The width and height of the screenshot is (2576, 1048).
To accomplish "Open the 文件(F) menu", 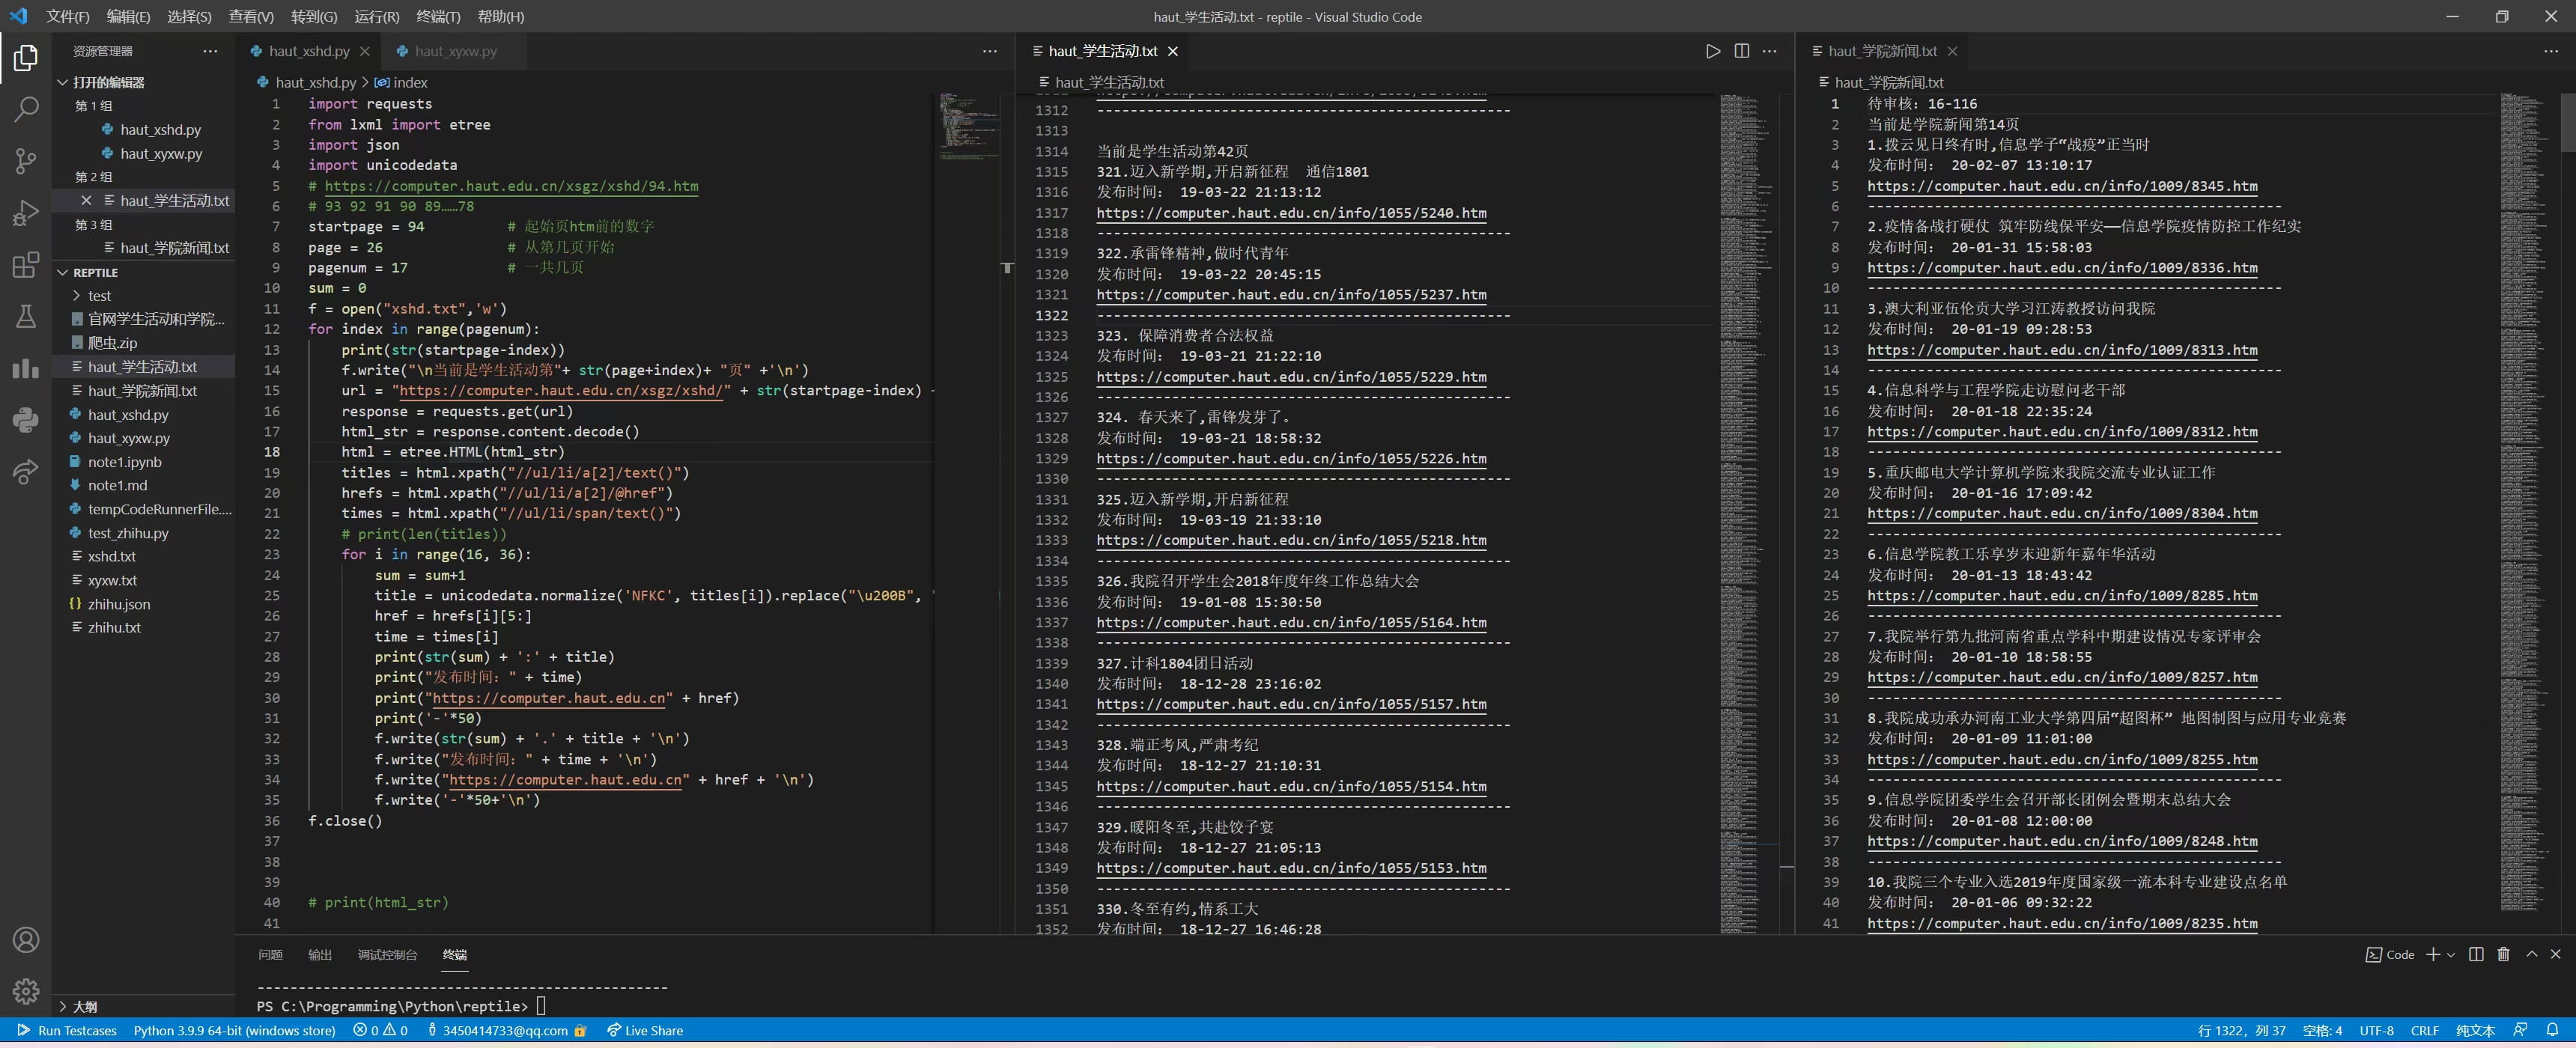I will [68, 16].
